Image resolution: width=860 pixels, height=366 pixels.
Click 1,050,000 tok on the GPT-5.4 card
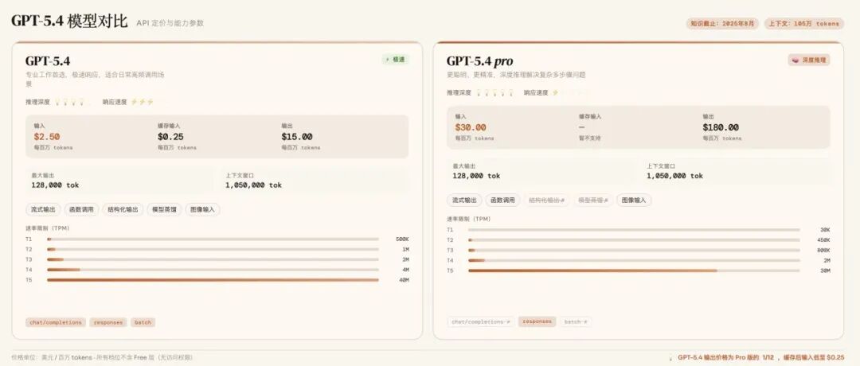(253, 185)
